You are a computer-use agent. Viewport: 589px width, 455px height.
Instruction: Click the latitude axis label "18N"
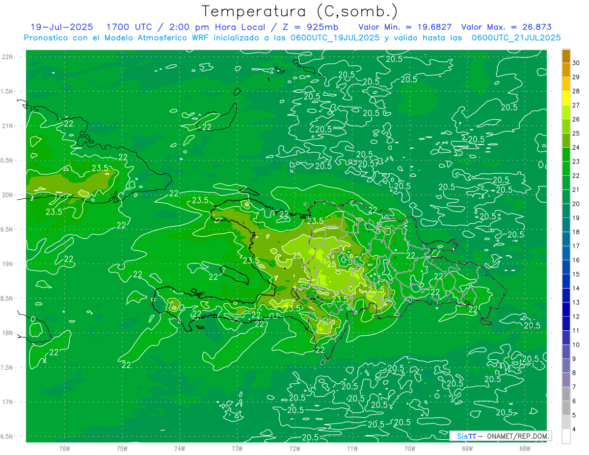click(x=8, y=333)
